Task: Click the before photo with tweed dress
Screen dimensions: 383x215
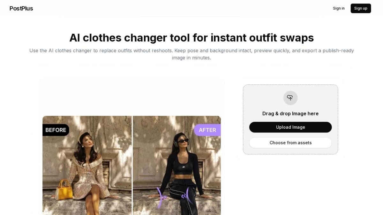Action: point(87,165)
